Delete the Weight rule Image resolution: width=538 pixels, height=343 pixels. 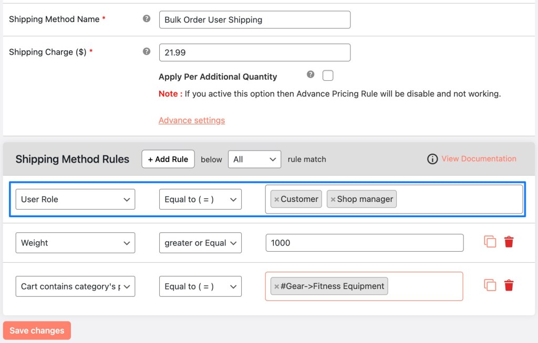pyautogui.click(x=509, y=242)
